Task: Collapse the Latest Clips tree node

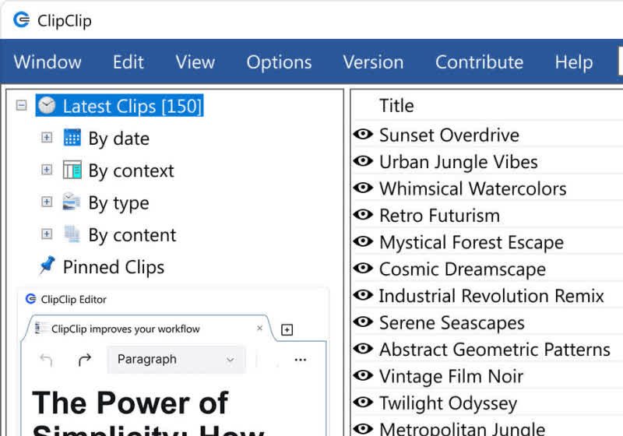Action: pos(22,106)
